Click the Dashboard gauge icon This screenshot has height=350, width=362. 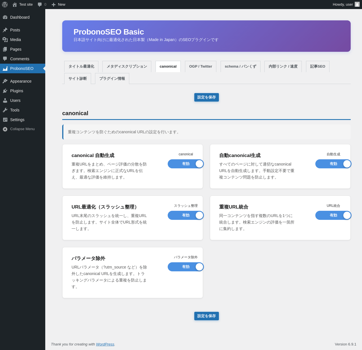[x=5, y=17]
